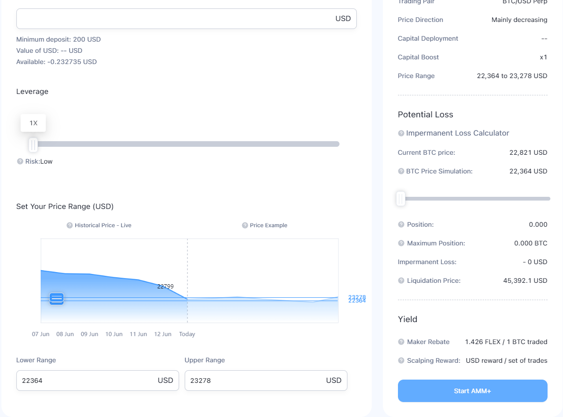Click the Start AMM+ button
Viewport: 563px width, 417px height.
point(473,391)
